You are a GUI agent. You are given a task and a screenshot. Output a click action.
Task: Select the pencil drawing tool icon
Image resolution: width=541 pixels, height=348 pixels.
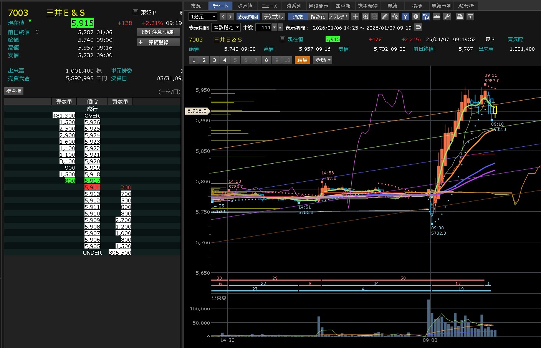385,17
